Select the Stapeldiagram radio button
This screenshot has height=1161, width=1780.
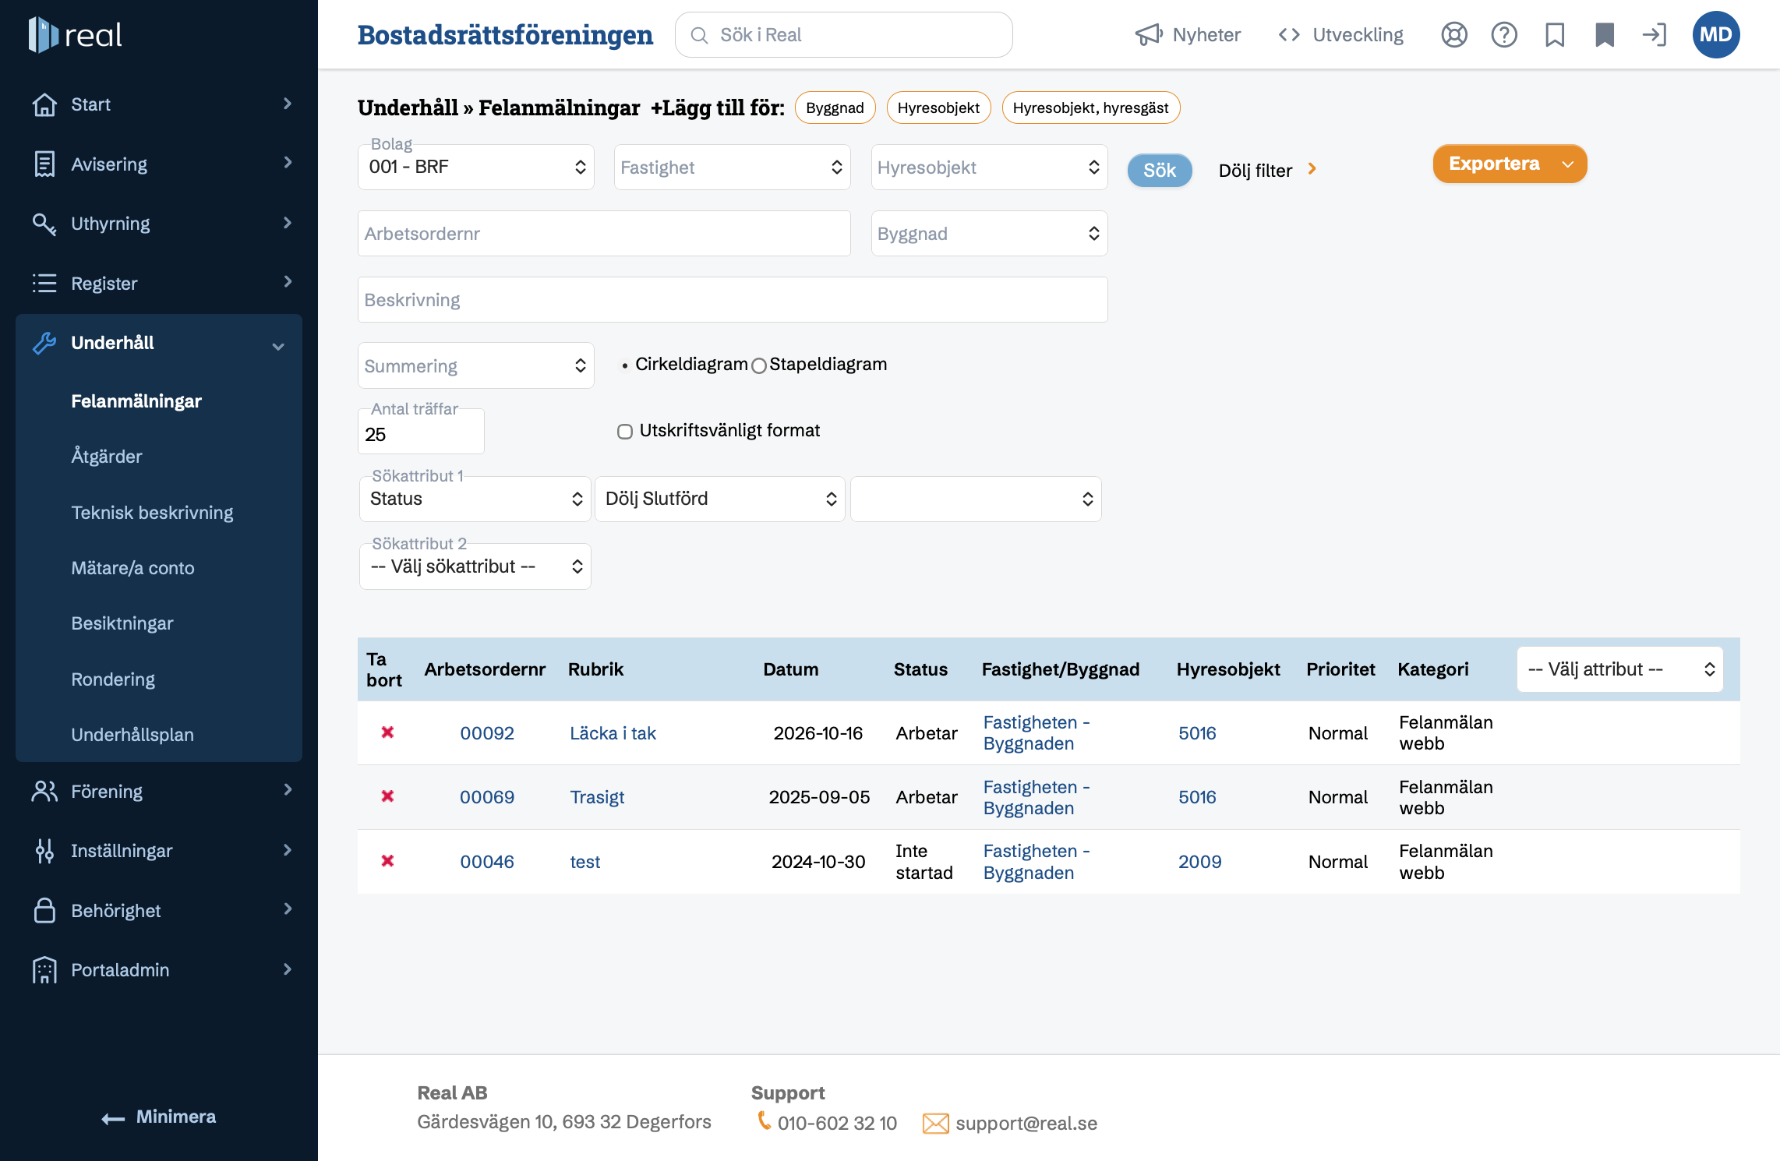click(759, 365)
